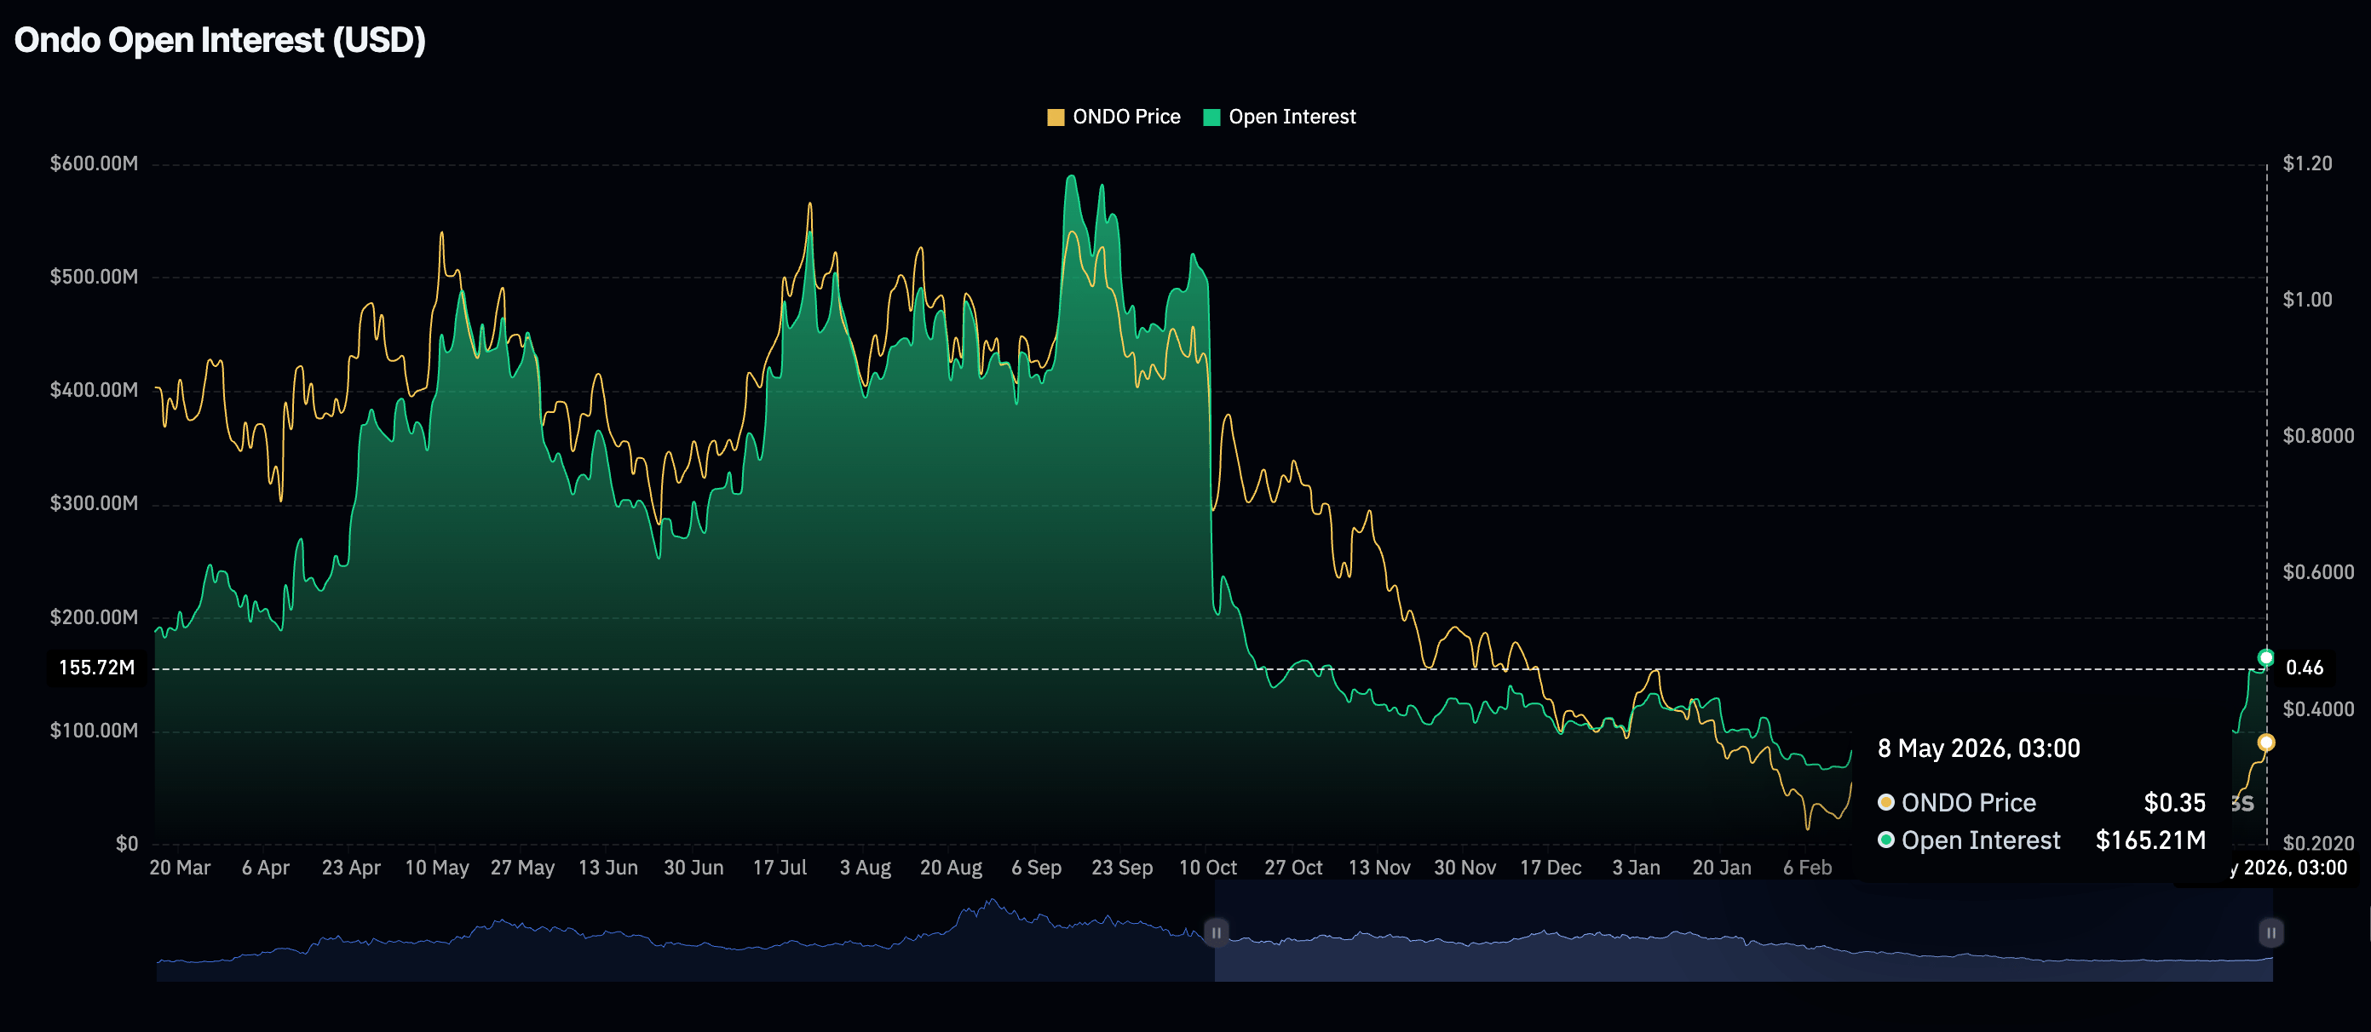
Task: Click the yellow ONDO Price data point marker
Action: coord(2266,742)
